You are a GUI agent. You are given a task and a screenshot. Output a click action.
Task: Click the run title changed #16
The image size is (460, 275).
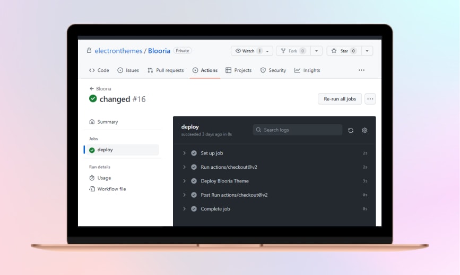coord(123,99)
